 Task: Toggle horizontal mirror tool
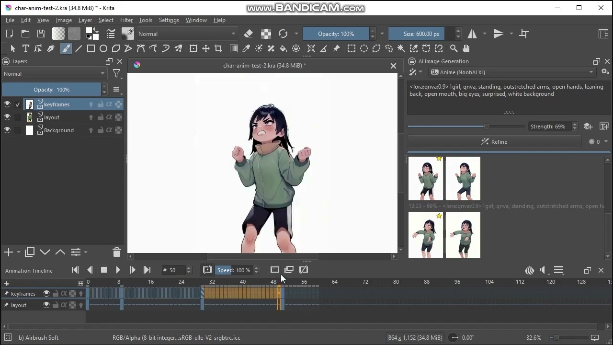pos(472,34)
